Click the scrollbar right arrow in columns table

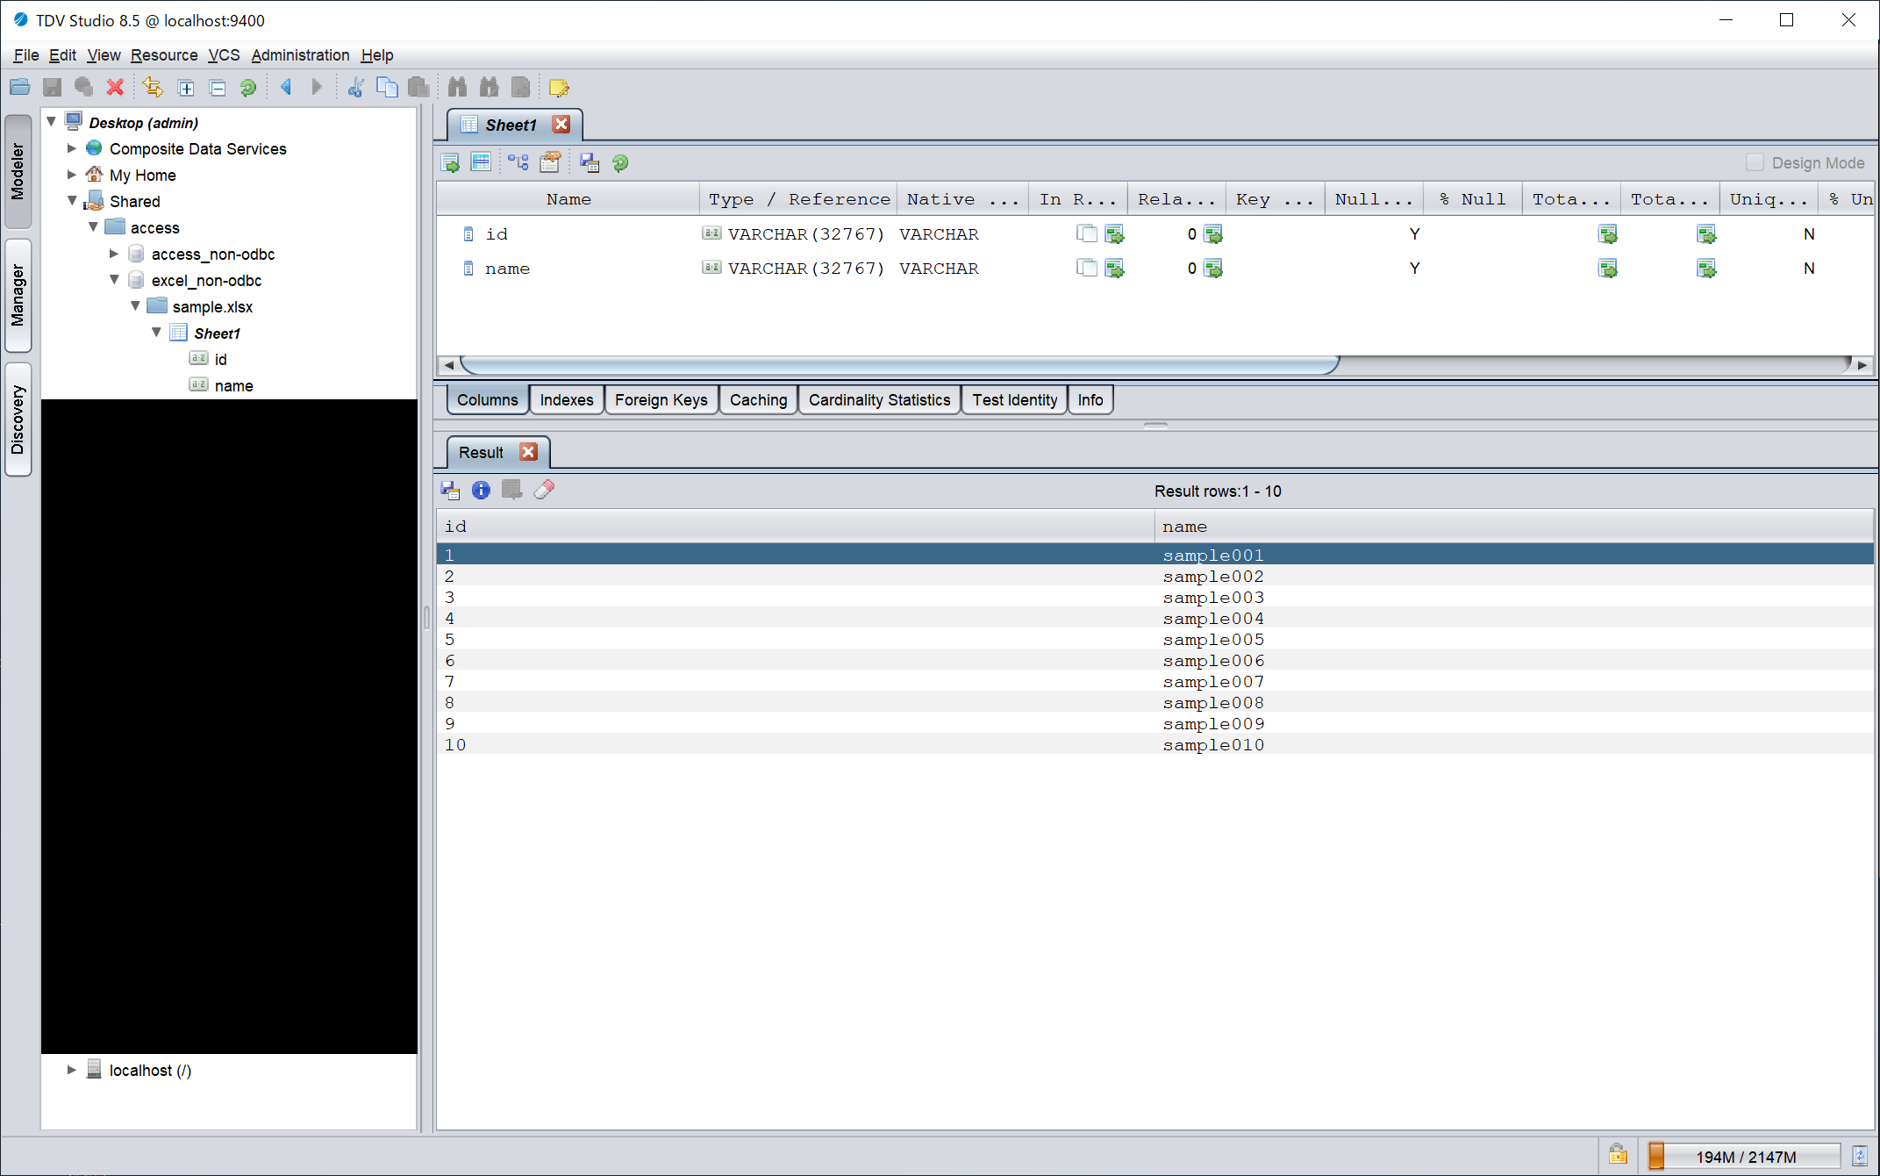coord(1862,364)
